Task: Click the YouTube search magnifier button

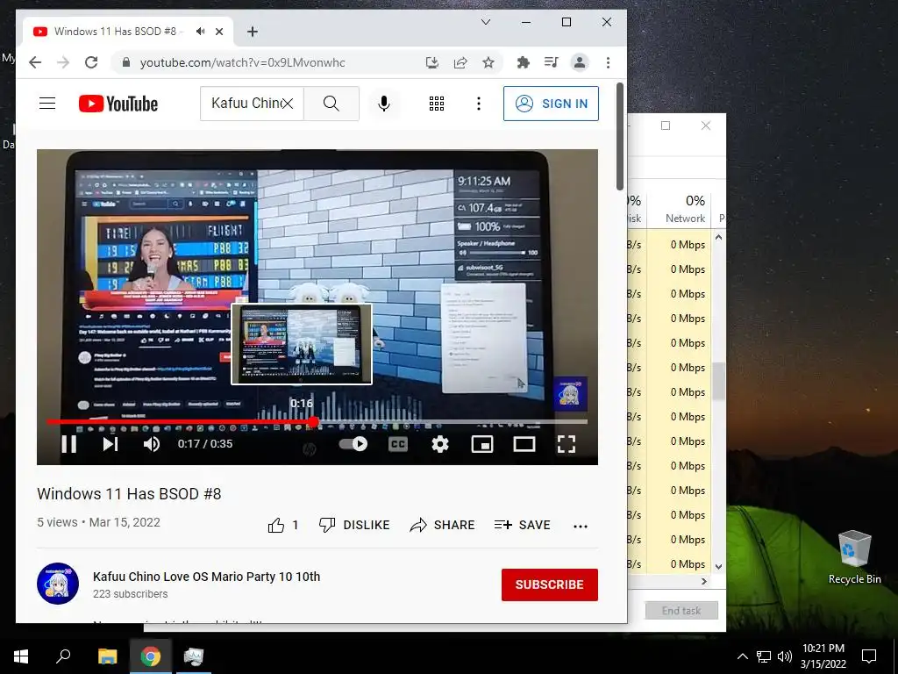Action: [331, 104]
